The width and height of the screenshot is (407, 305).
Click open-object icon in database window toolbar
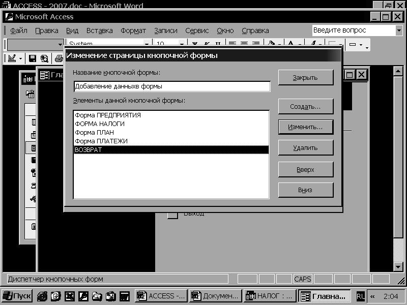(x=30, y=94)
